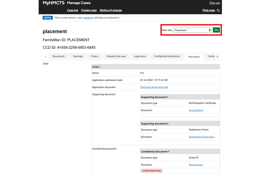Open Statement of Facts.docx link
This screenshot has height=177, width=265.
pos(202,137)
